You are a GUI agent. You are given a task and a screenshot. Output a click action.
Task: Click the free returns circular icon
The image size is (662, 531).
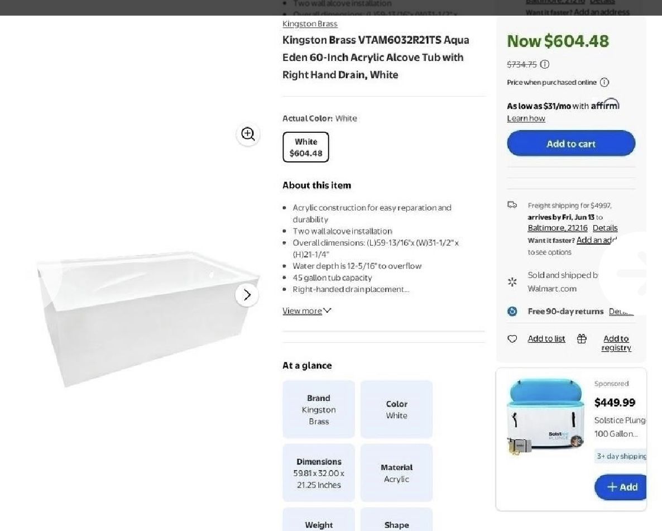pyautogui.click(x=512, y=312)
